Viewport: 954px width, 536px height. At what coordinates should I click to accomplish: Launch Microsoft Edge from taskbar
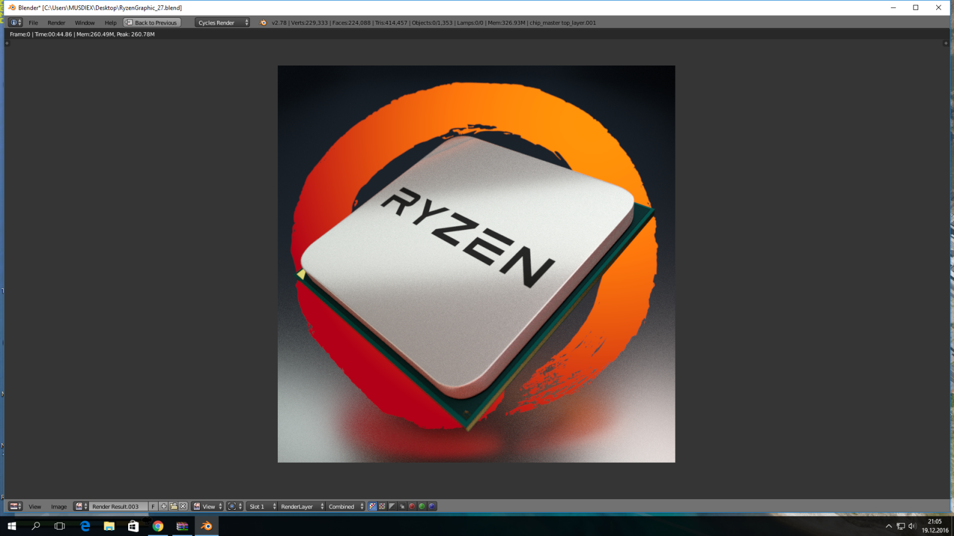[x=85, y=526]
